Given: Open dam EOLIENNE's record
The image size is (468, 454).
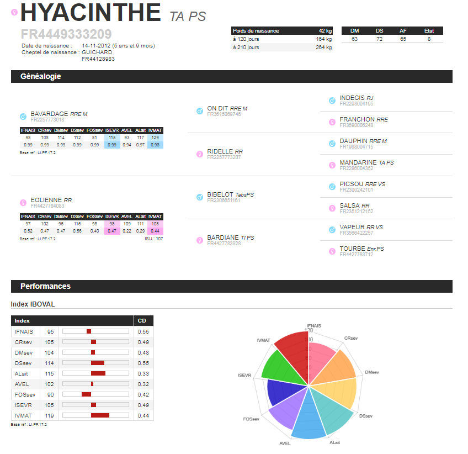Looking at the screenshot, I should [46, 200].
